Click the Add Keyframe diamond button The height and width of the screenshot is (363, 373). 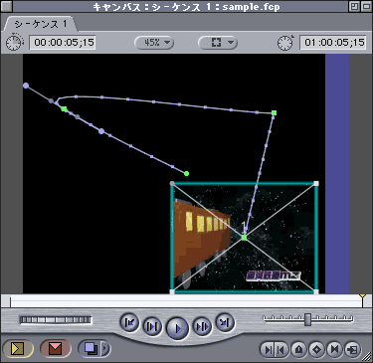pos(317,349)
